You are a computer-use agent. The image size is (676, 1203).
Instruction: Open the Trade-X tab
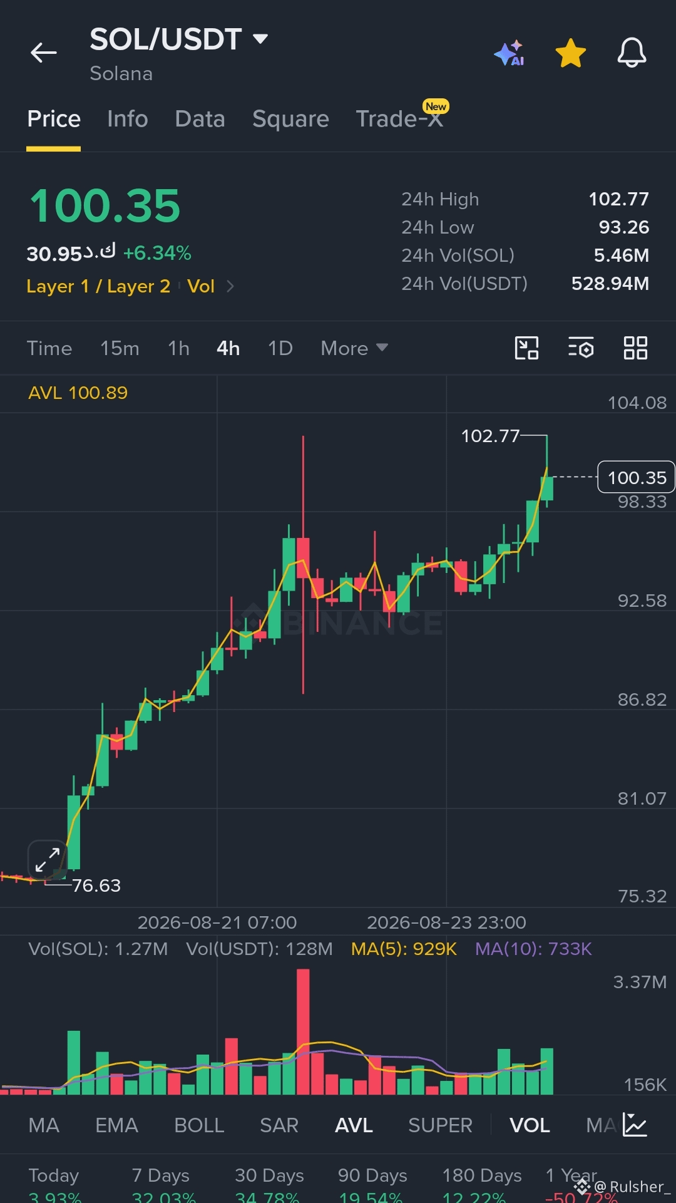coord(401,118)
